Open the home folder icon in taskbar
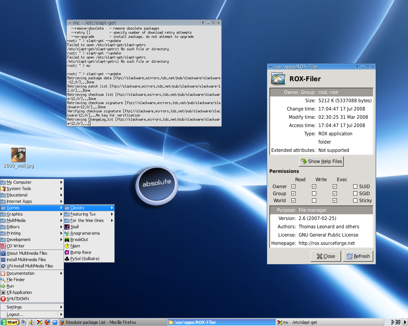The height and width of the screenshot is (326, 408). point(55,322)
